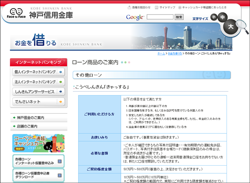
Task: Click the green arrow on 法人インターネットバンキング
Action: 61,82
